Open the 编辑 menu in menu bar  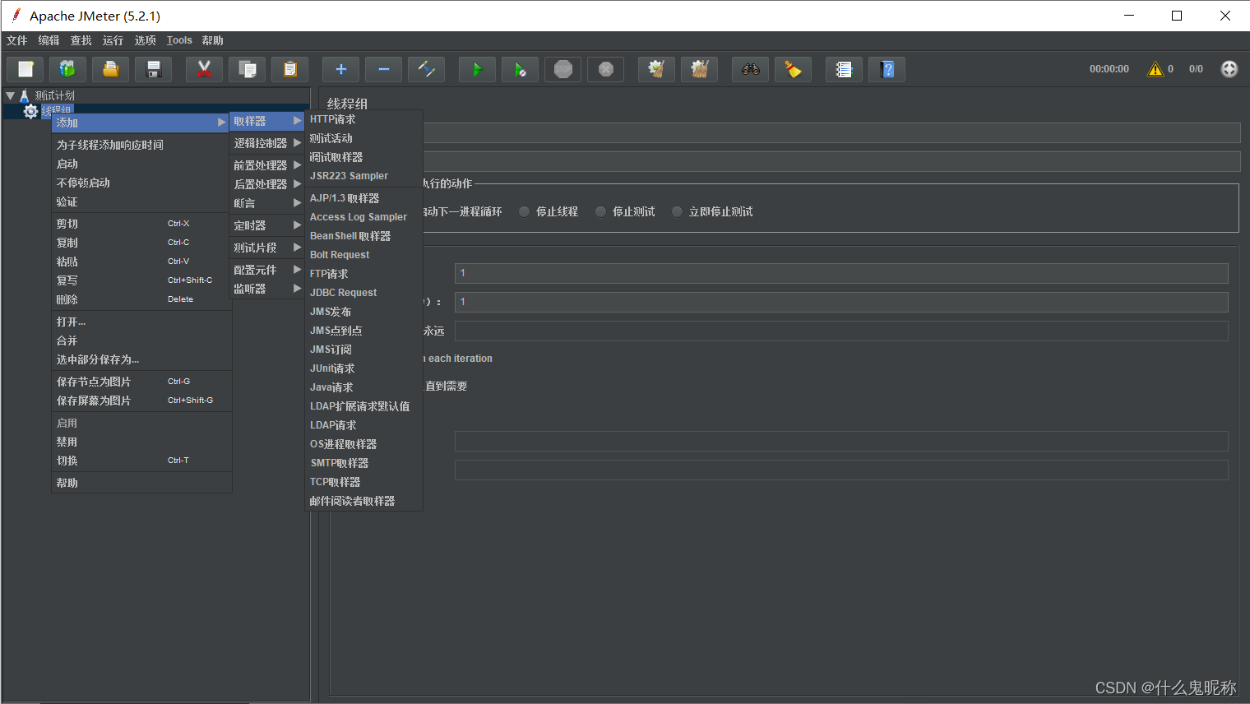[49, 40]
